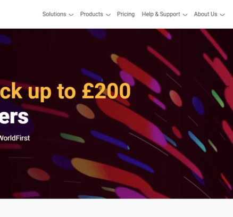Screen dimensions: 233x217
Task: Click the bright green streak near right edge
Action: [x=218, y=98]
